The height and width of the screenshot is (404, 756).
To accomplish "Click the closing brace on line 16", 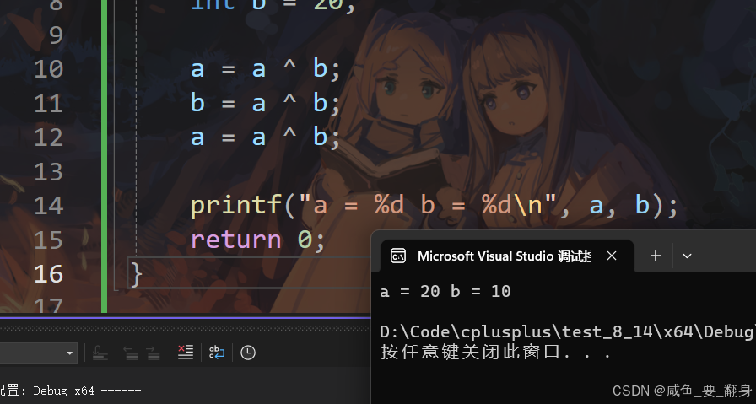I will pyautogui.click(x=136, y=274).
